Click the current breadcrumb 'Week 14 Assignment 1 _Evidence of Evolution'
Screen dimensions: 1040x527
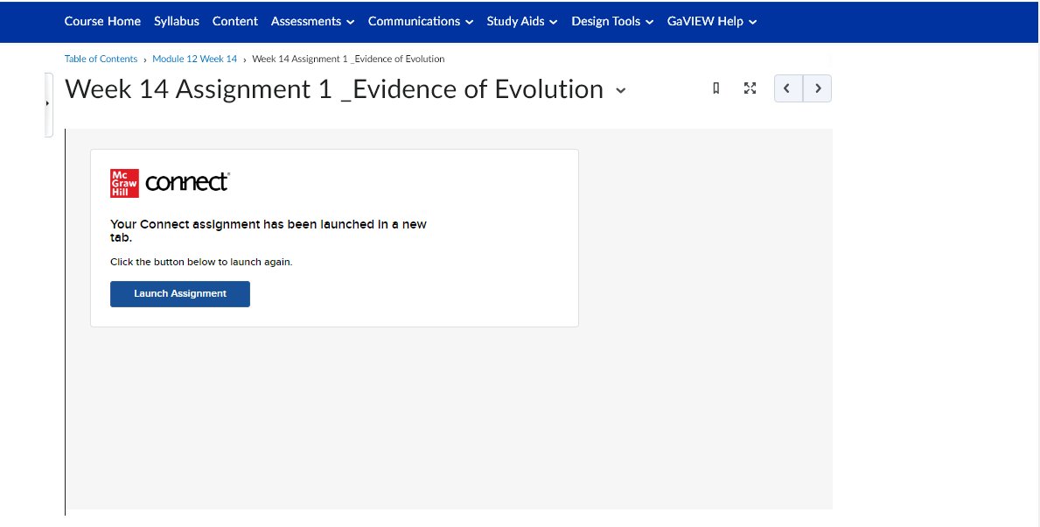coord(348,59)
